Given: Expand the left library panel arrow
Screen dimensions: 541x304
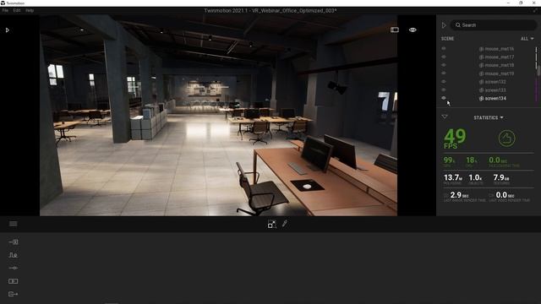Looking at the screenshot, I should (8, 30).
